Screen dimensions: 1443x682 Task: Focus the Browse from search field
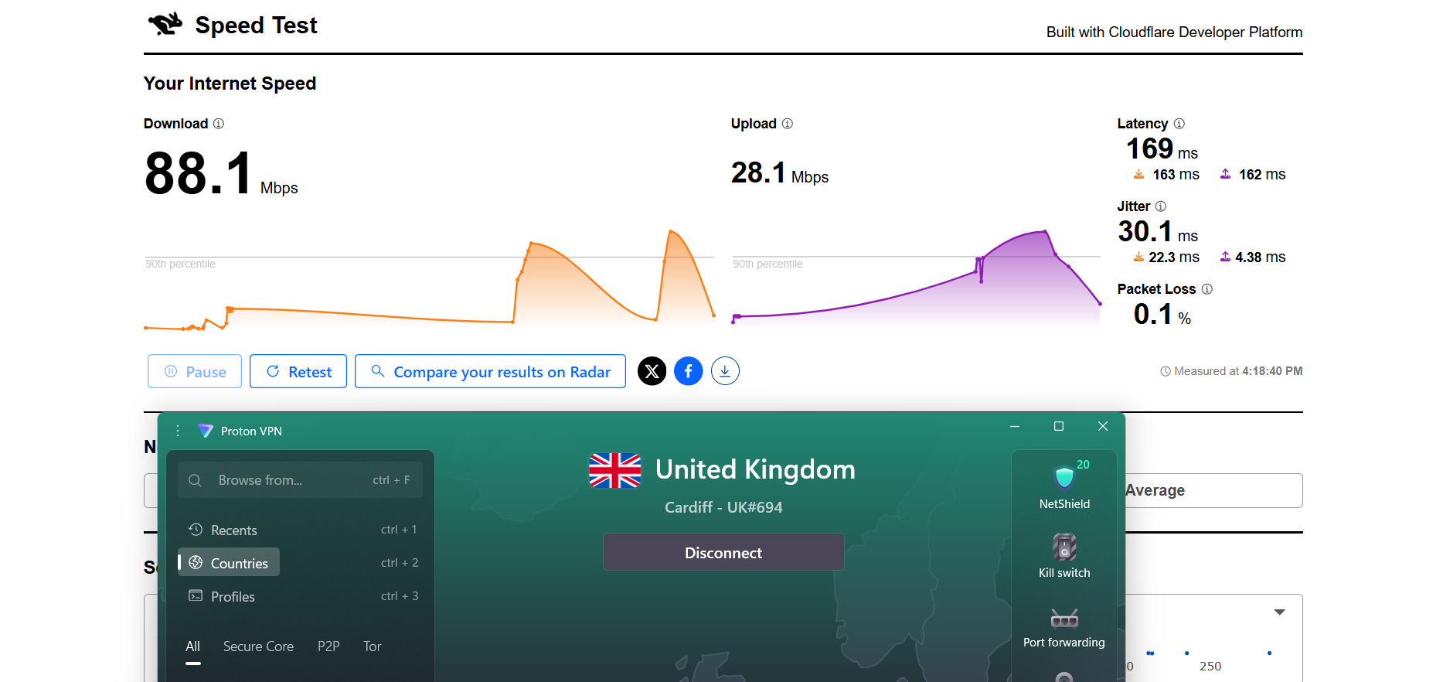click(301, 480)
